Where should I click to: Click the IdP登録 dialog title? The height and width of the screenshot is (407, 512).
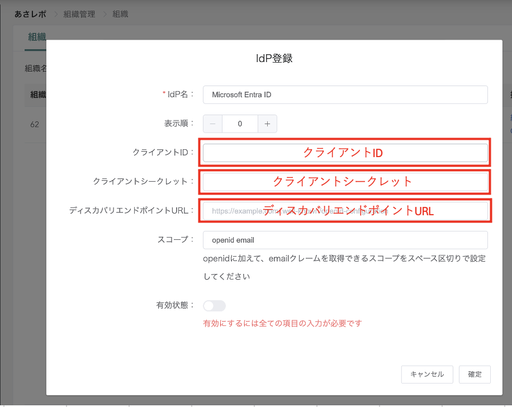[274, 58]
